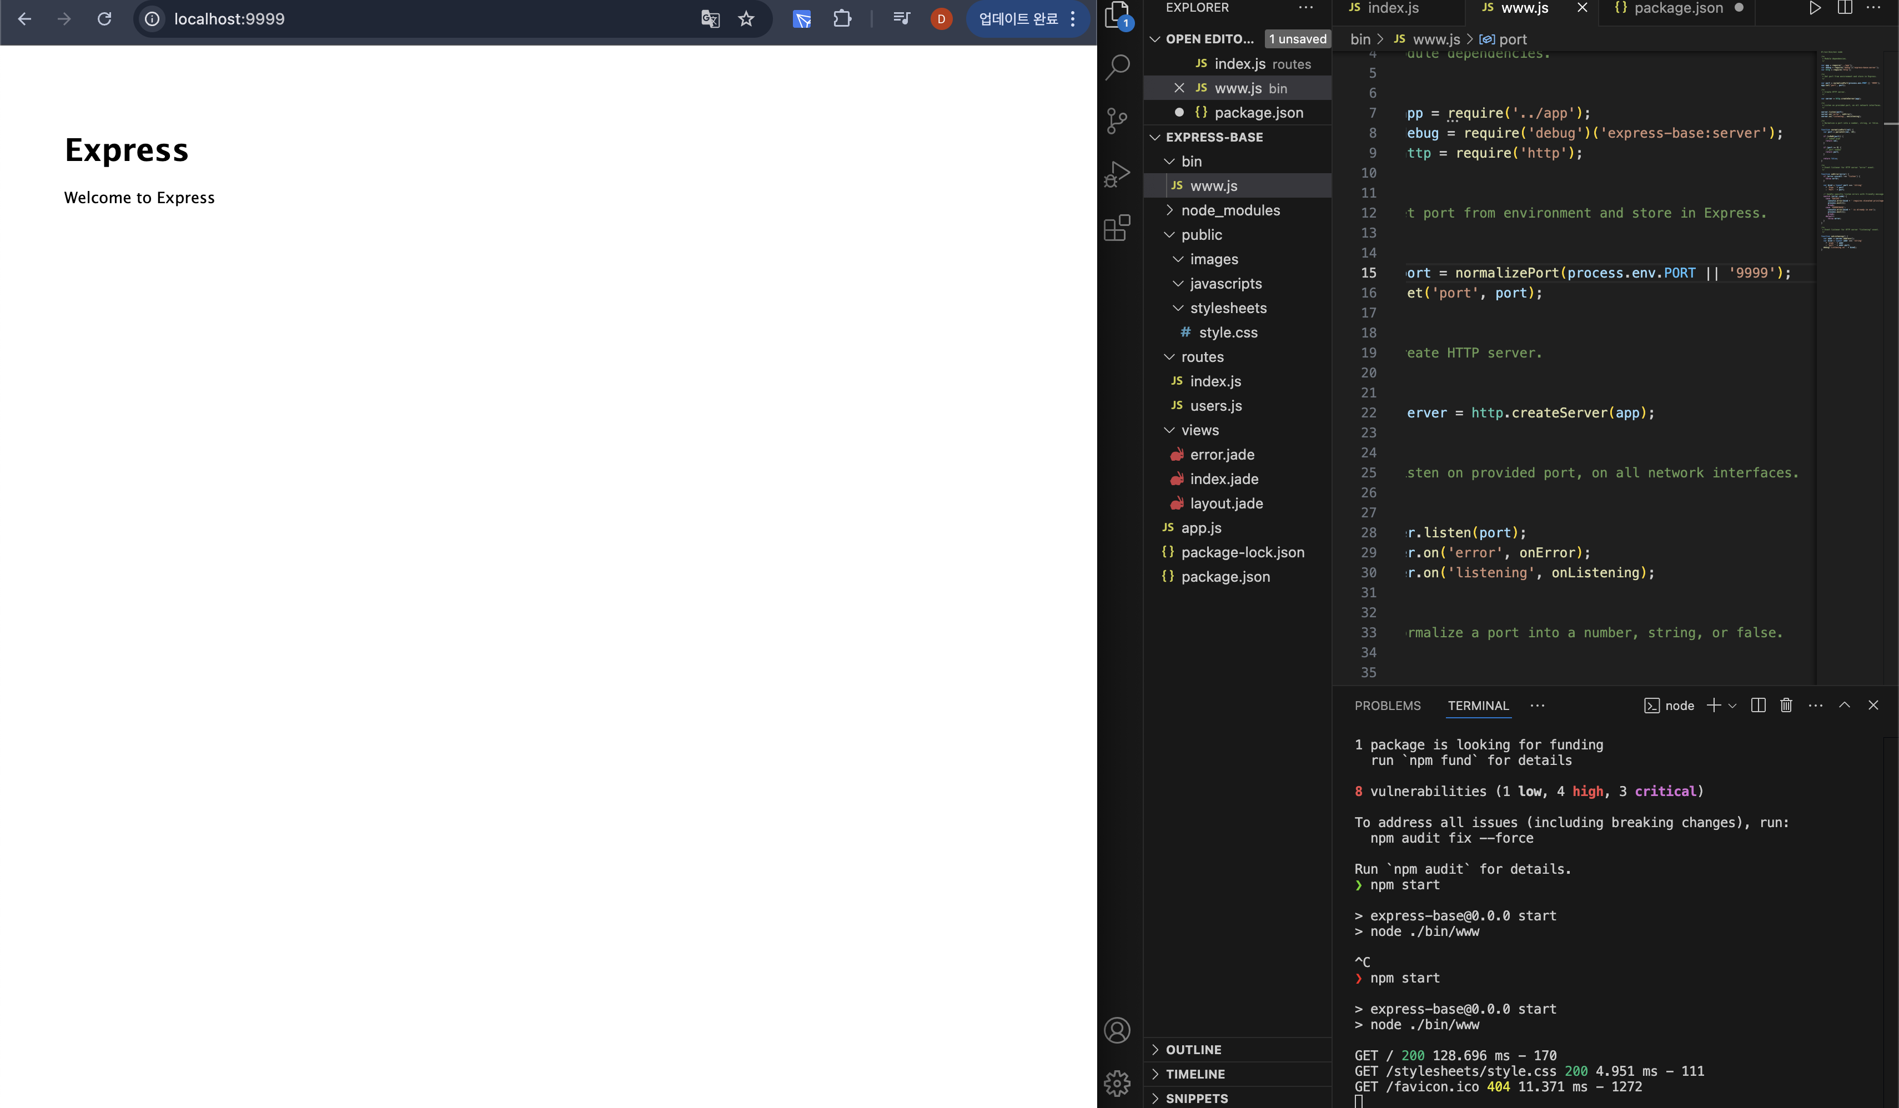Click the Manage gear icon
The width and height of the screenshot is (1899, 1108).
tap(1117, 1083)
